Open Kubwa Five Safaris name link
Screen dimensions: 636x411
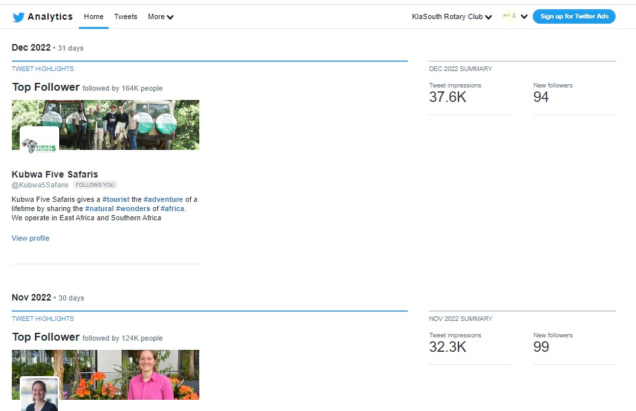(x=55, y=174)
